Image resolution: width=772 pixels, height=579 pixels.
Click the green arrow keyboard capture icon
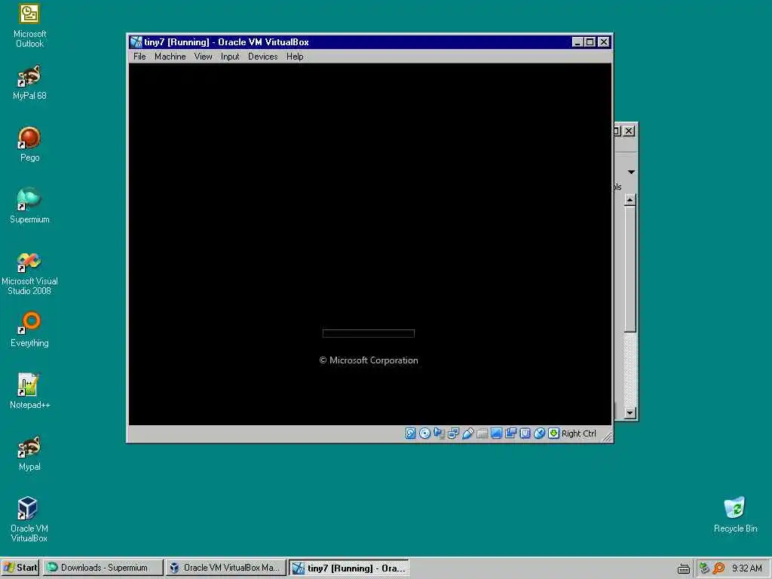[x=554, y=433]
